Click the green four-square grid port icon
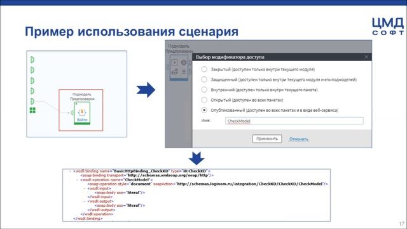Image resolution: width=407 pixels, height=229 pixels. 32,110
